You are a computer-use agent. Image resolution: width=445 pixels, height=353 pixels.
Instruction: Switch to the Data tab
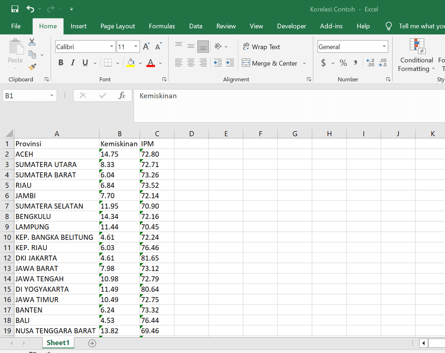coord(196,26)
